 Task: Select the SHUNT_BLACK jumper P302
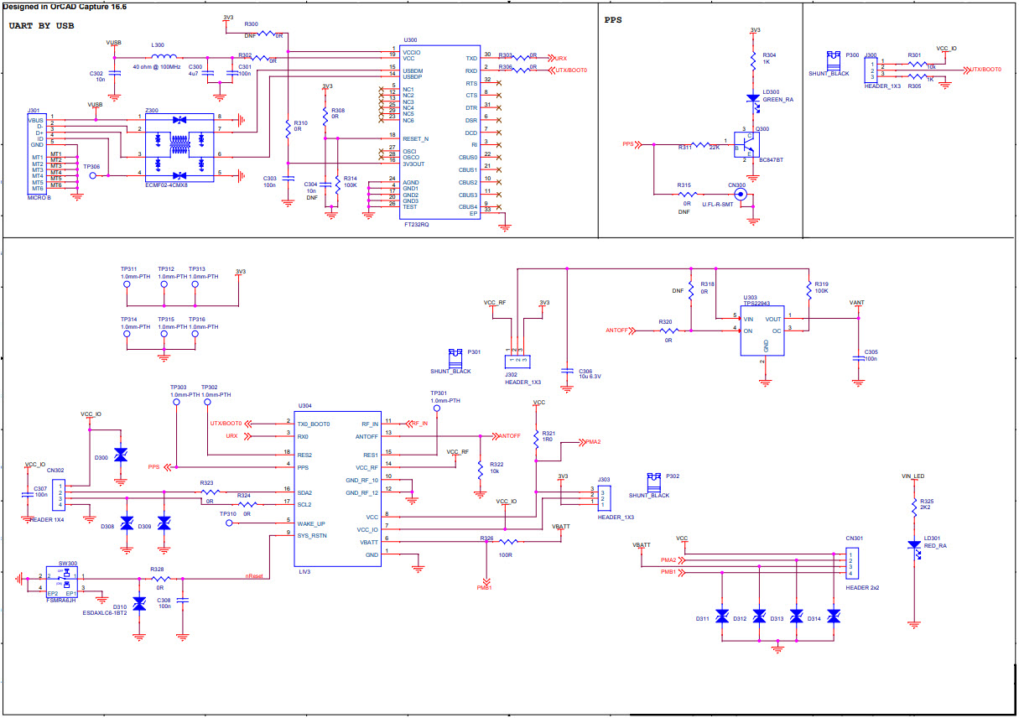point(652,481)
